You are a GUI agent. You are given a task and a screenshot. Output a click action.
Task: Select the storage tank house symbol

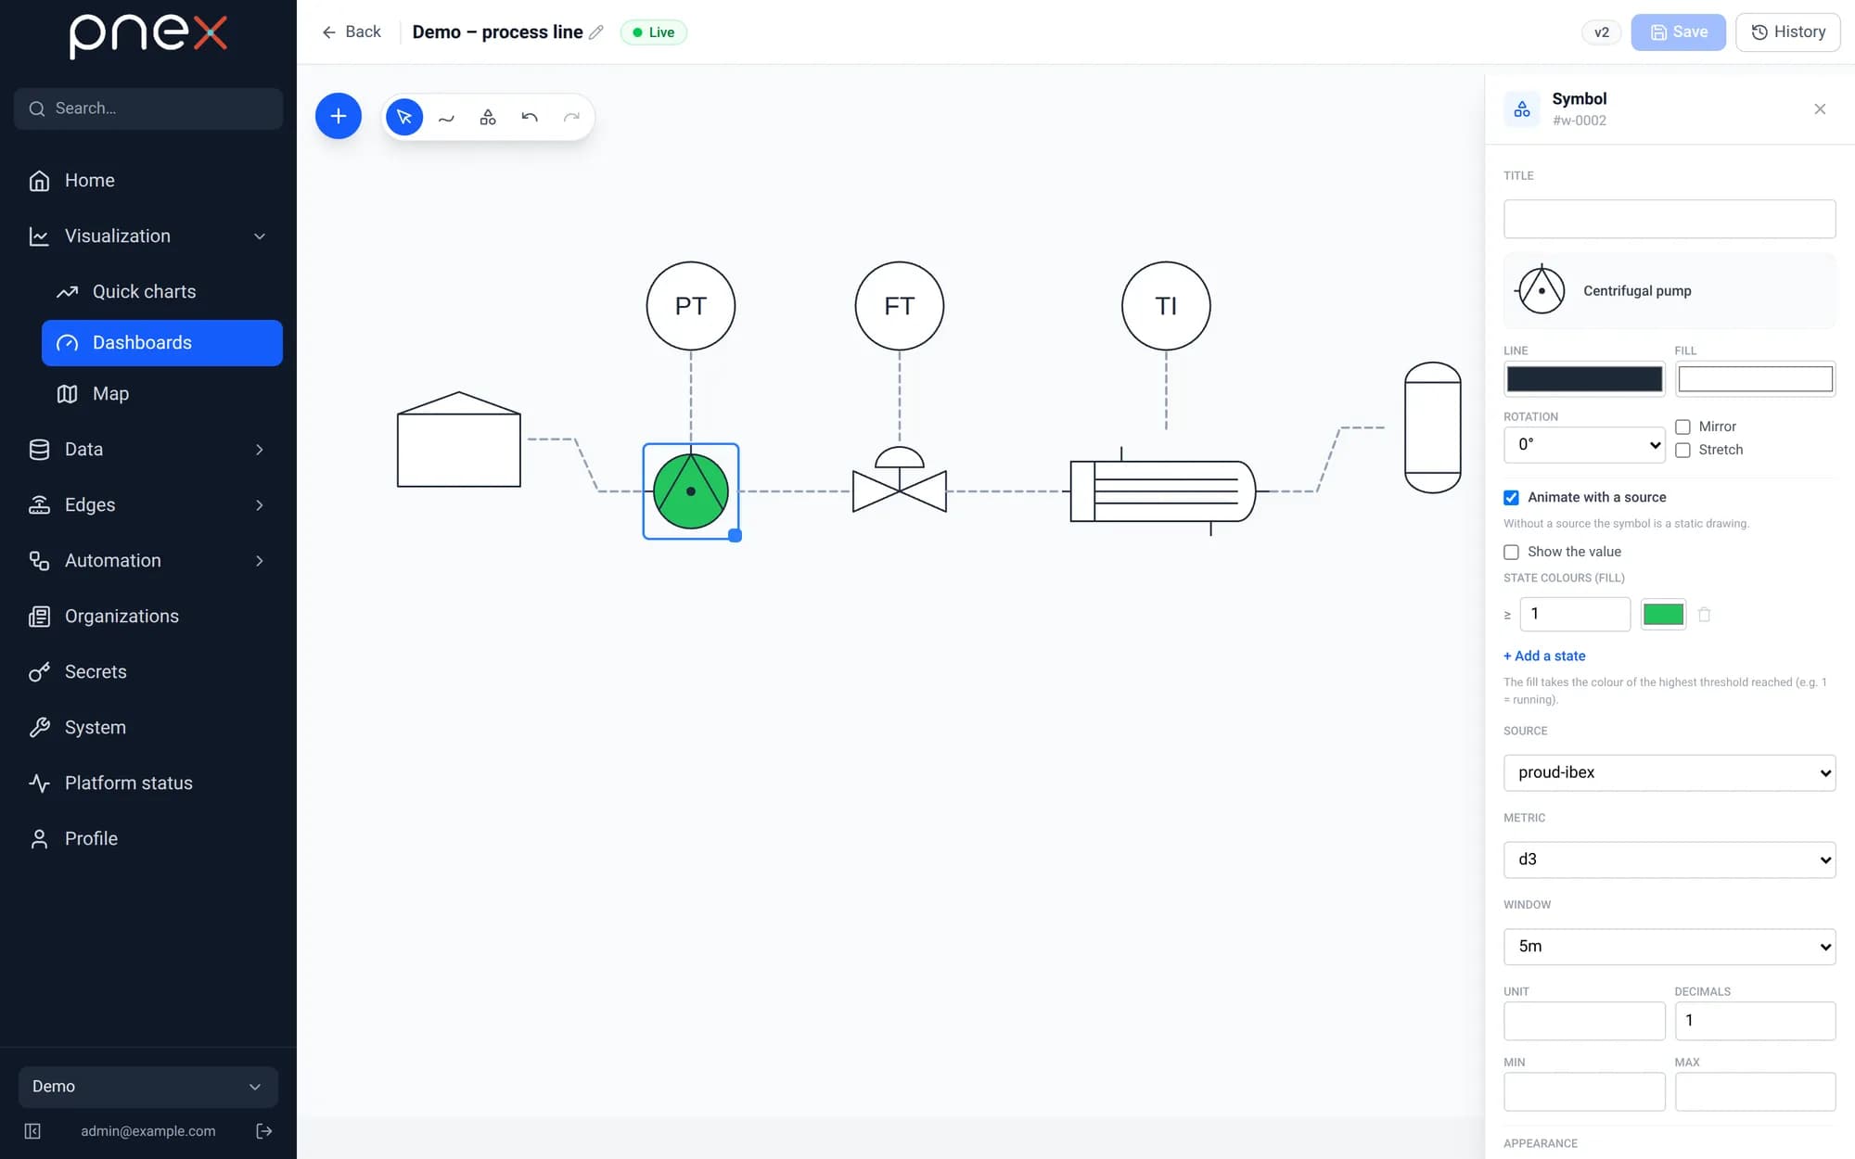(459, 439)
